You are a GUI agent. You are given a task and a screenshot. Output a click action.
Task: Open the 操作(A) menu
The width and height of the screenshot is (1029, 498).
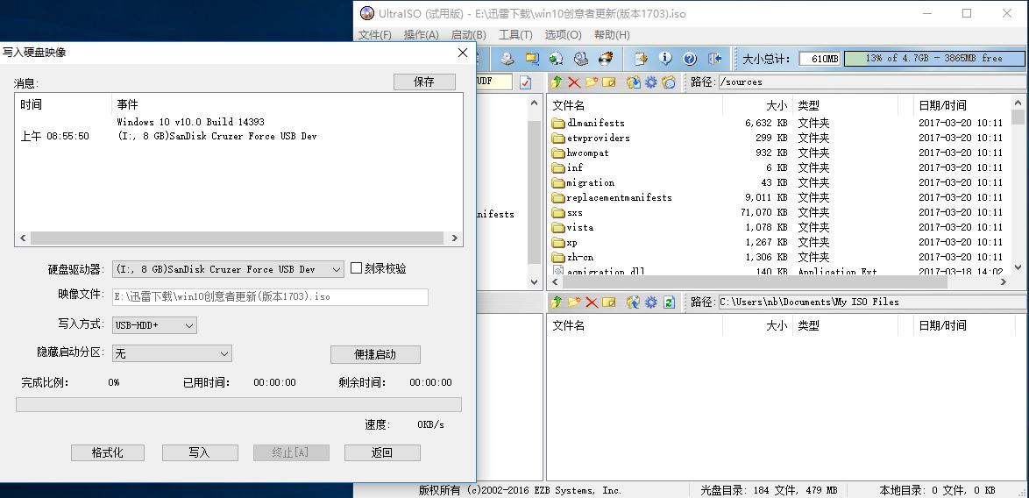coord(422,35)
